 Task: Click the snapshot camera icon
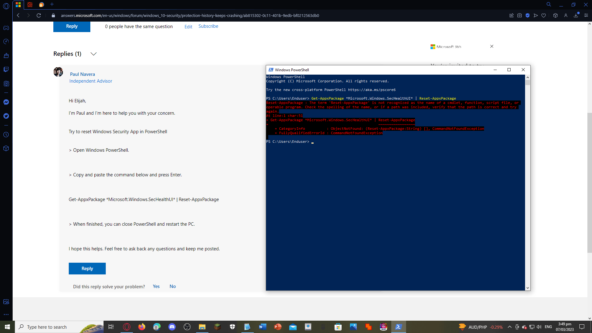pyautogui.click(x=520, y=15)
